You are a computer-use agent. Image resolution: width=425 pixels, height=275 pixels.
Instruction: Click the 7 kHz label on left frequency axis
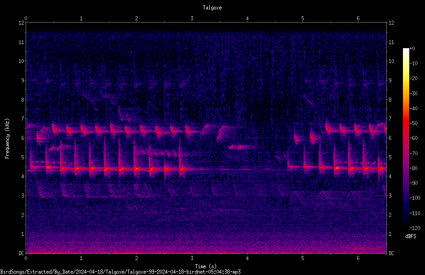click(x=23, y=119)
